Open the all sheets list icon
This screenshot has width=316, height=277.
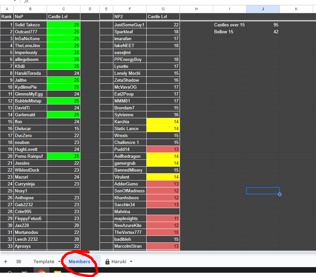tap(19, 262)
